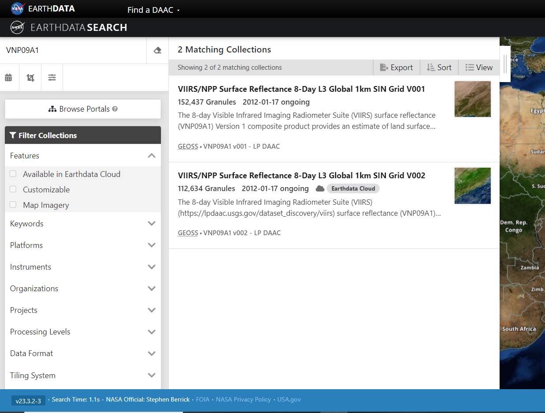The image size is (545, 413).
Task: Open the temporal calendar filter
Action: pyautogui.click(x=8, y=78)
